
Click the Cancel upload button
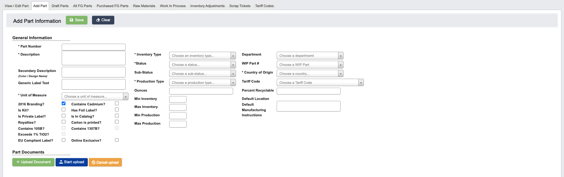[x=105, y=162]
